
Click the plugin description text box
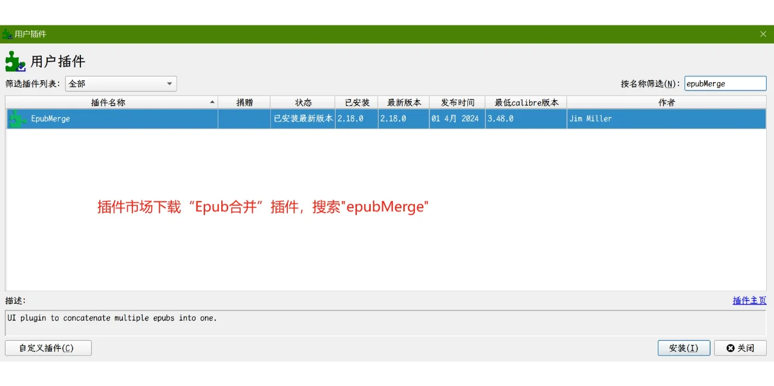point(386,323)
